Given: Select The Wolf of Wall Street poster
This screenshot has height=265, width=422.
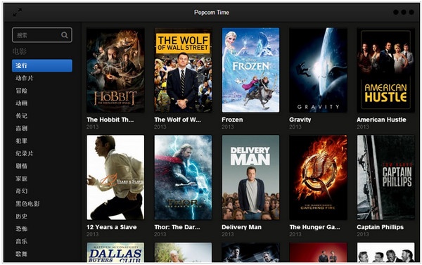Looking at the screenshot, I should tap(183, 70).
